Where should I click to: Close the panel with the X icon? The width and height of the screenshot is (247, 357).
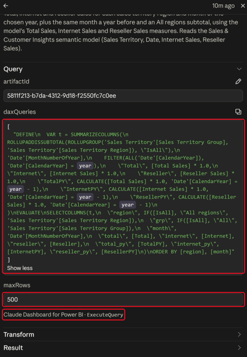point(243,6)
